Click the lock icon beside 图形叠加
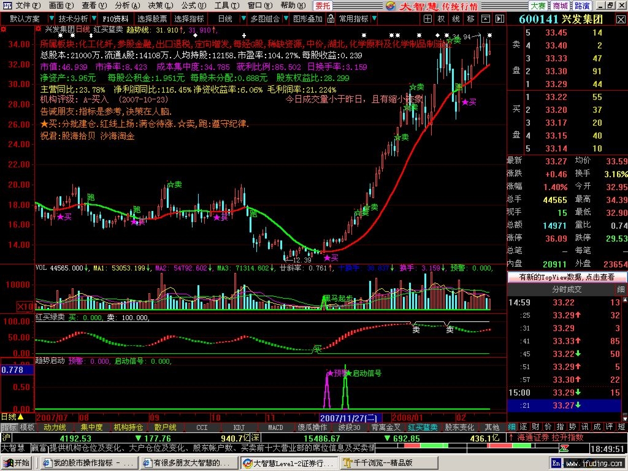 point(331,19)
